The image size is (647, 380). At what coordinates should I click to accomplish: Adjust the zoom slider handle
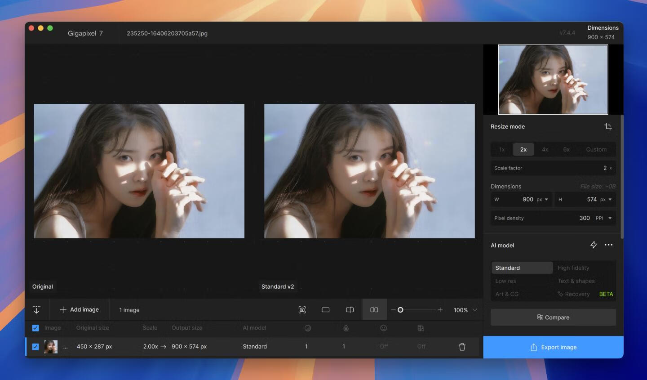pos(400,310)
